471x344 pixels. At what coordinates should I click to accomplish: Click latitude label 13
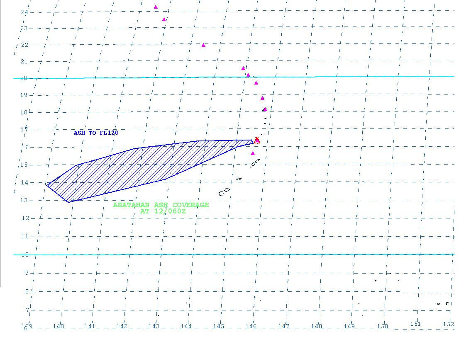point(24,200)
